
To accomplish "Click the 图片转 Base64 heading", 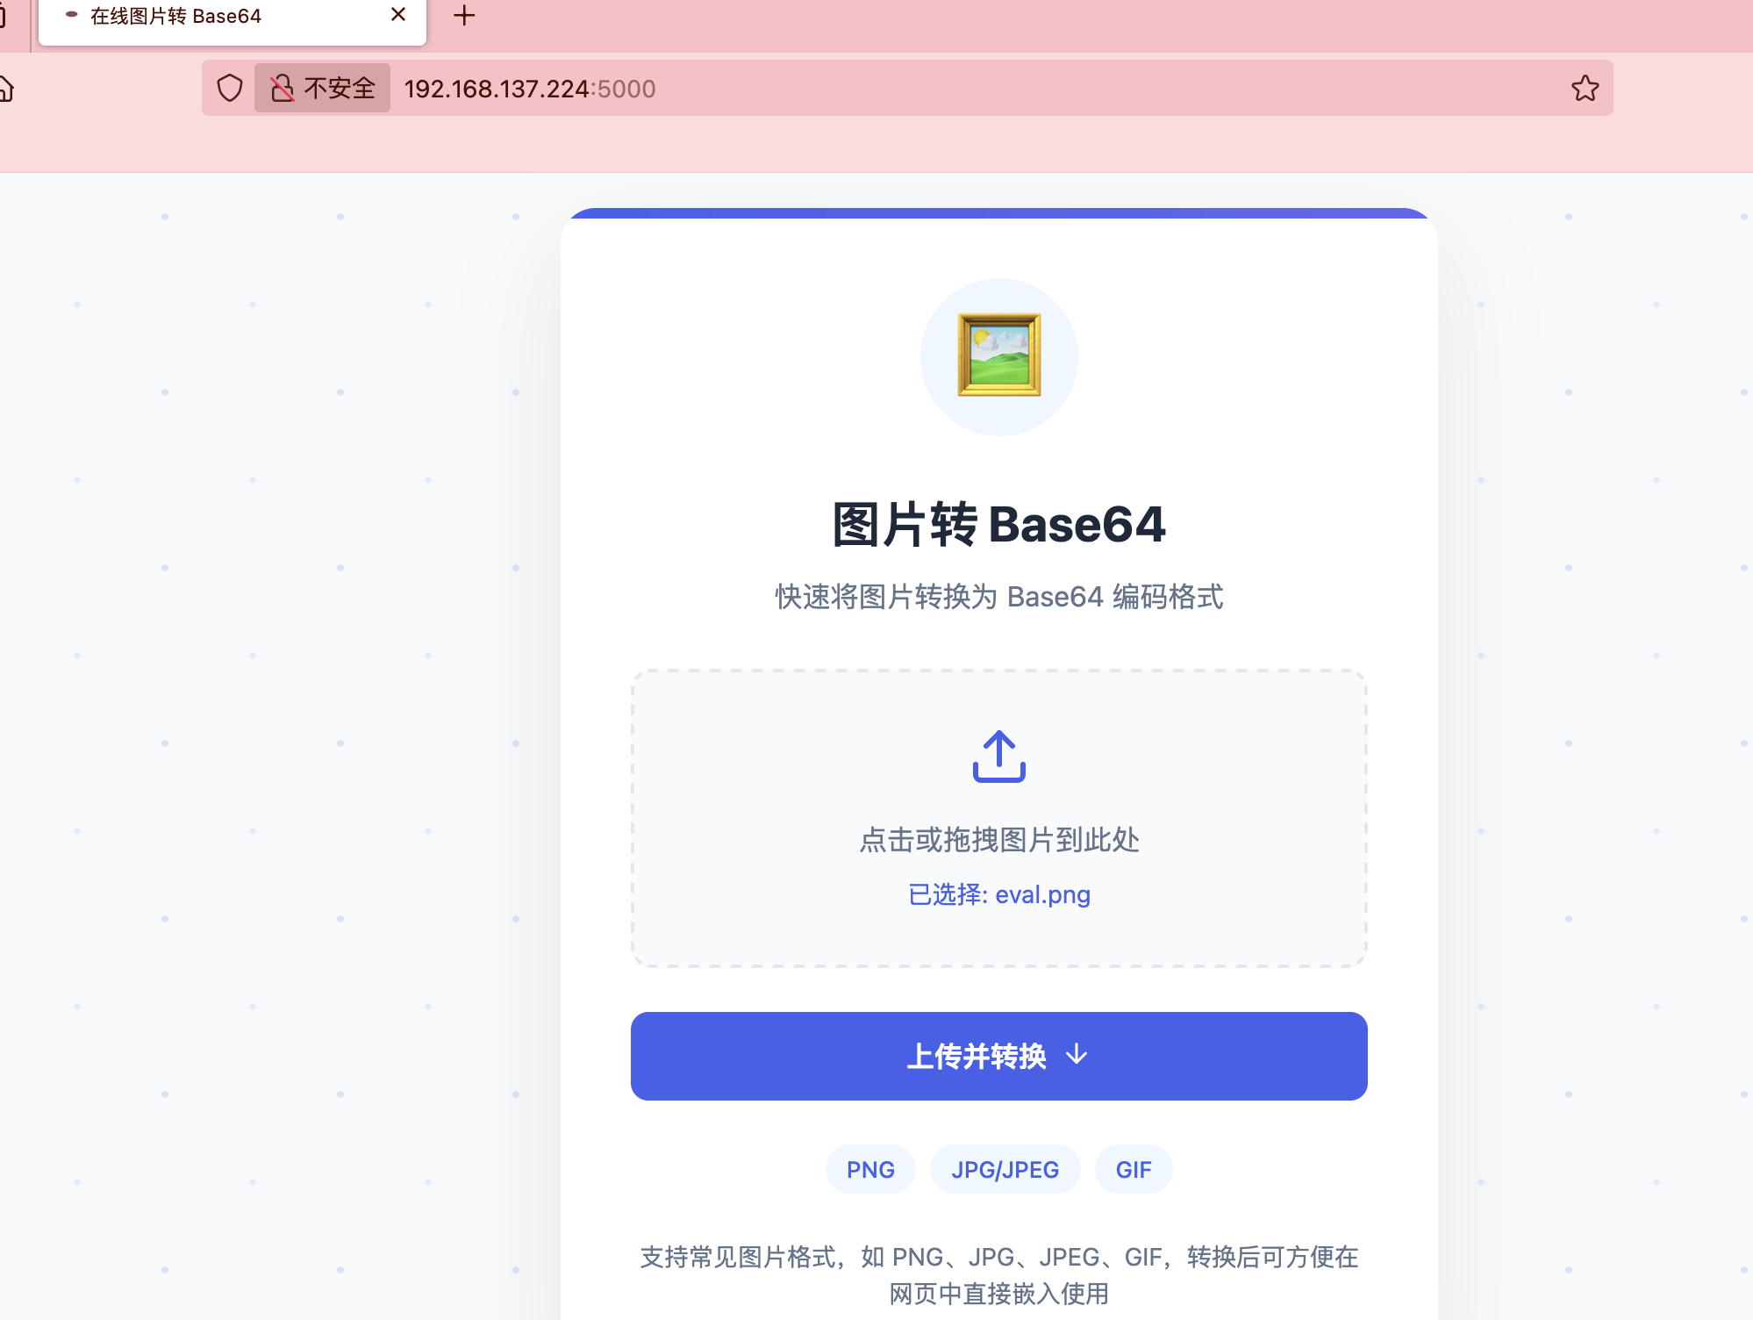I will pos(998,525).
